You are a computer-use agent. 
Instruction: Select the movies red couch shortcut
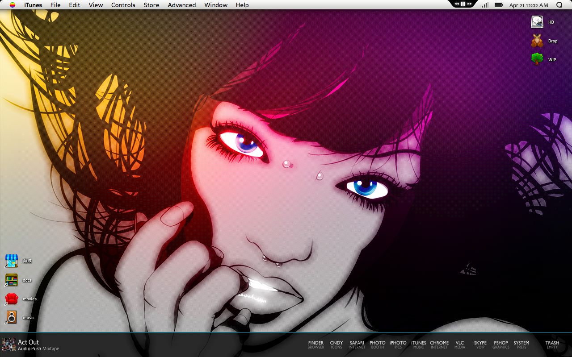[x=11, y=299]
